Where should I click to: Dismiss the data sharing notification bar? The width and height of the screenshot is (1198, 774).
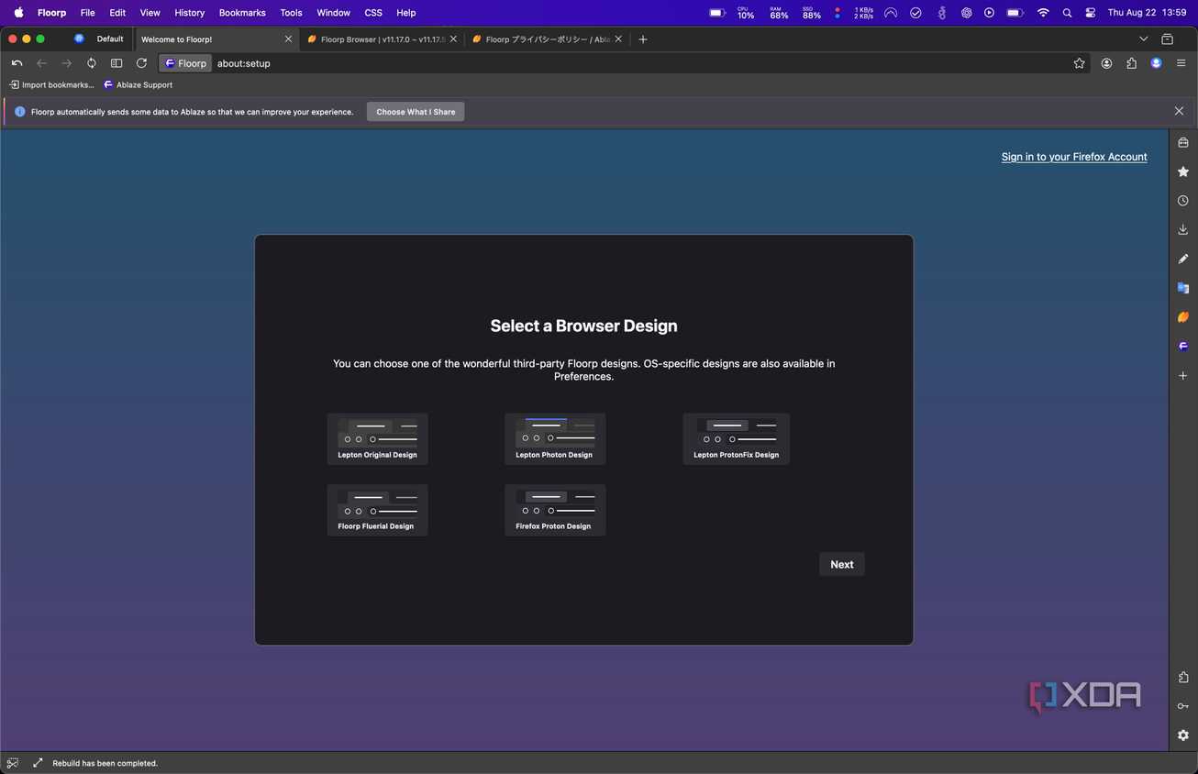pyautogui.click(x=1179, y=111)
